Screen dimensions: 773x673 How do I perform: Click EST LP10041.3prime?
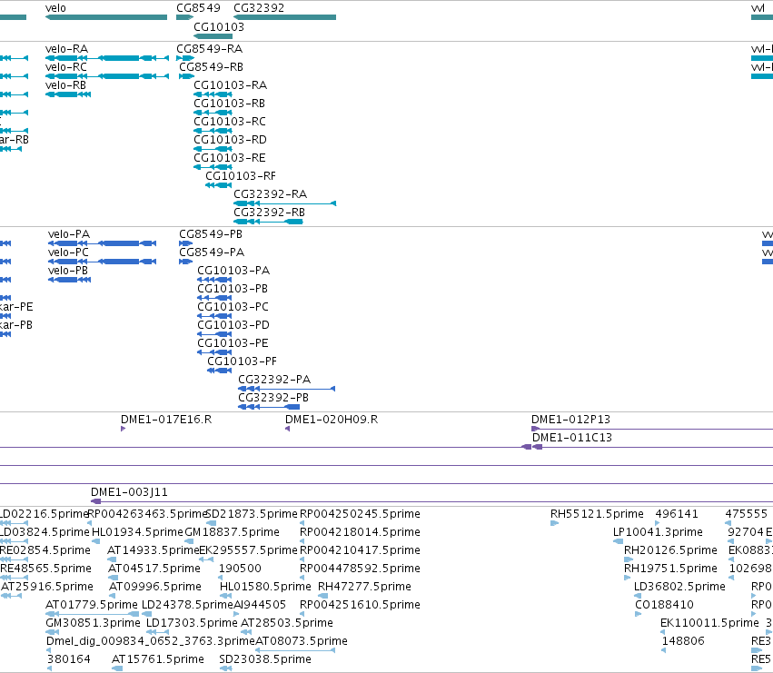(618, 541)
